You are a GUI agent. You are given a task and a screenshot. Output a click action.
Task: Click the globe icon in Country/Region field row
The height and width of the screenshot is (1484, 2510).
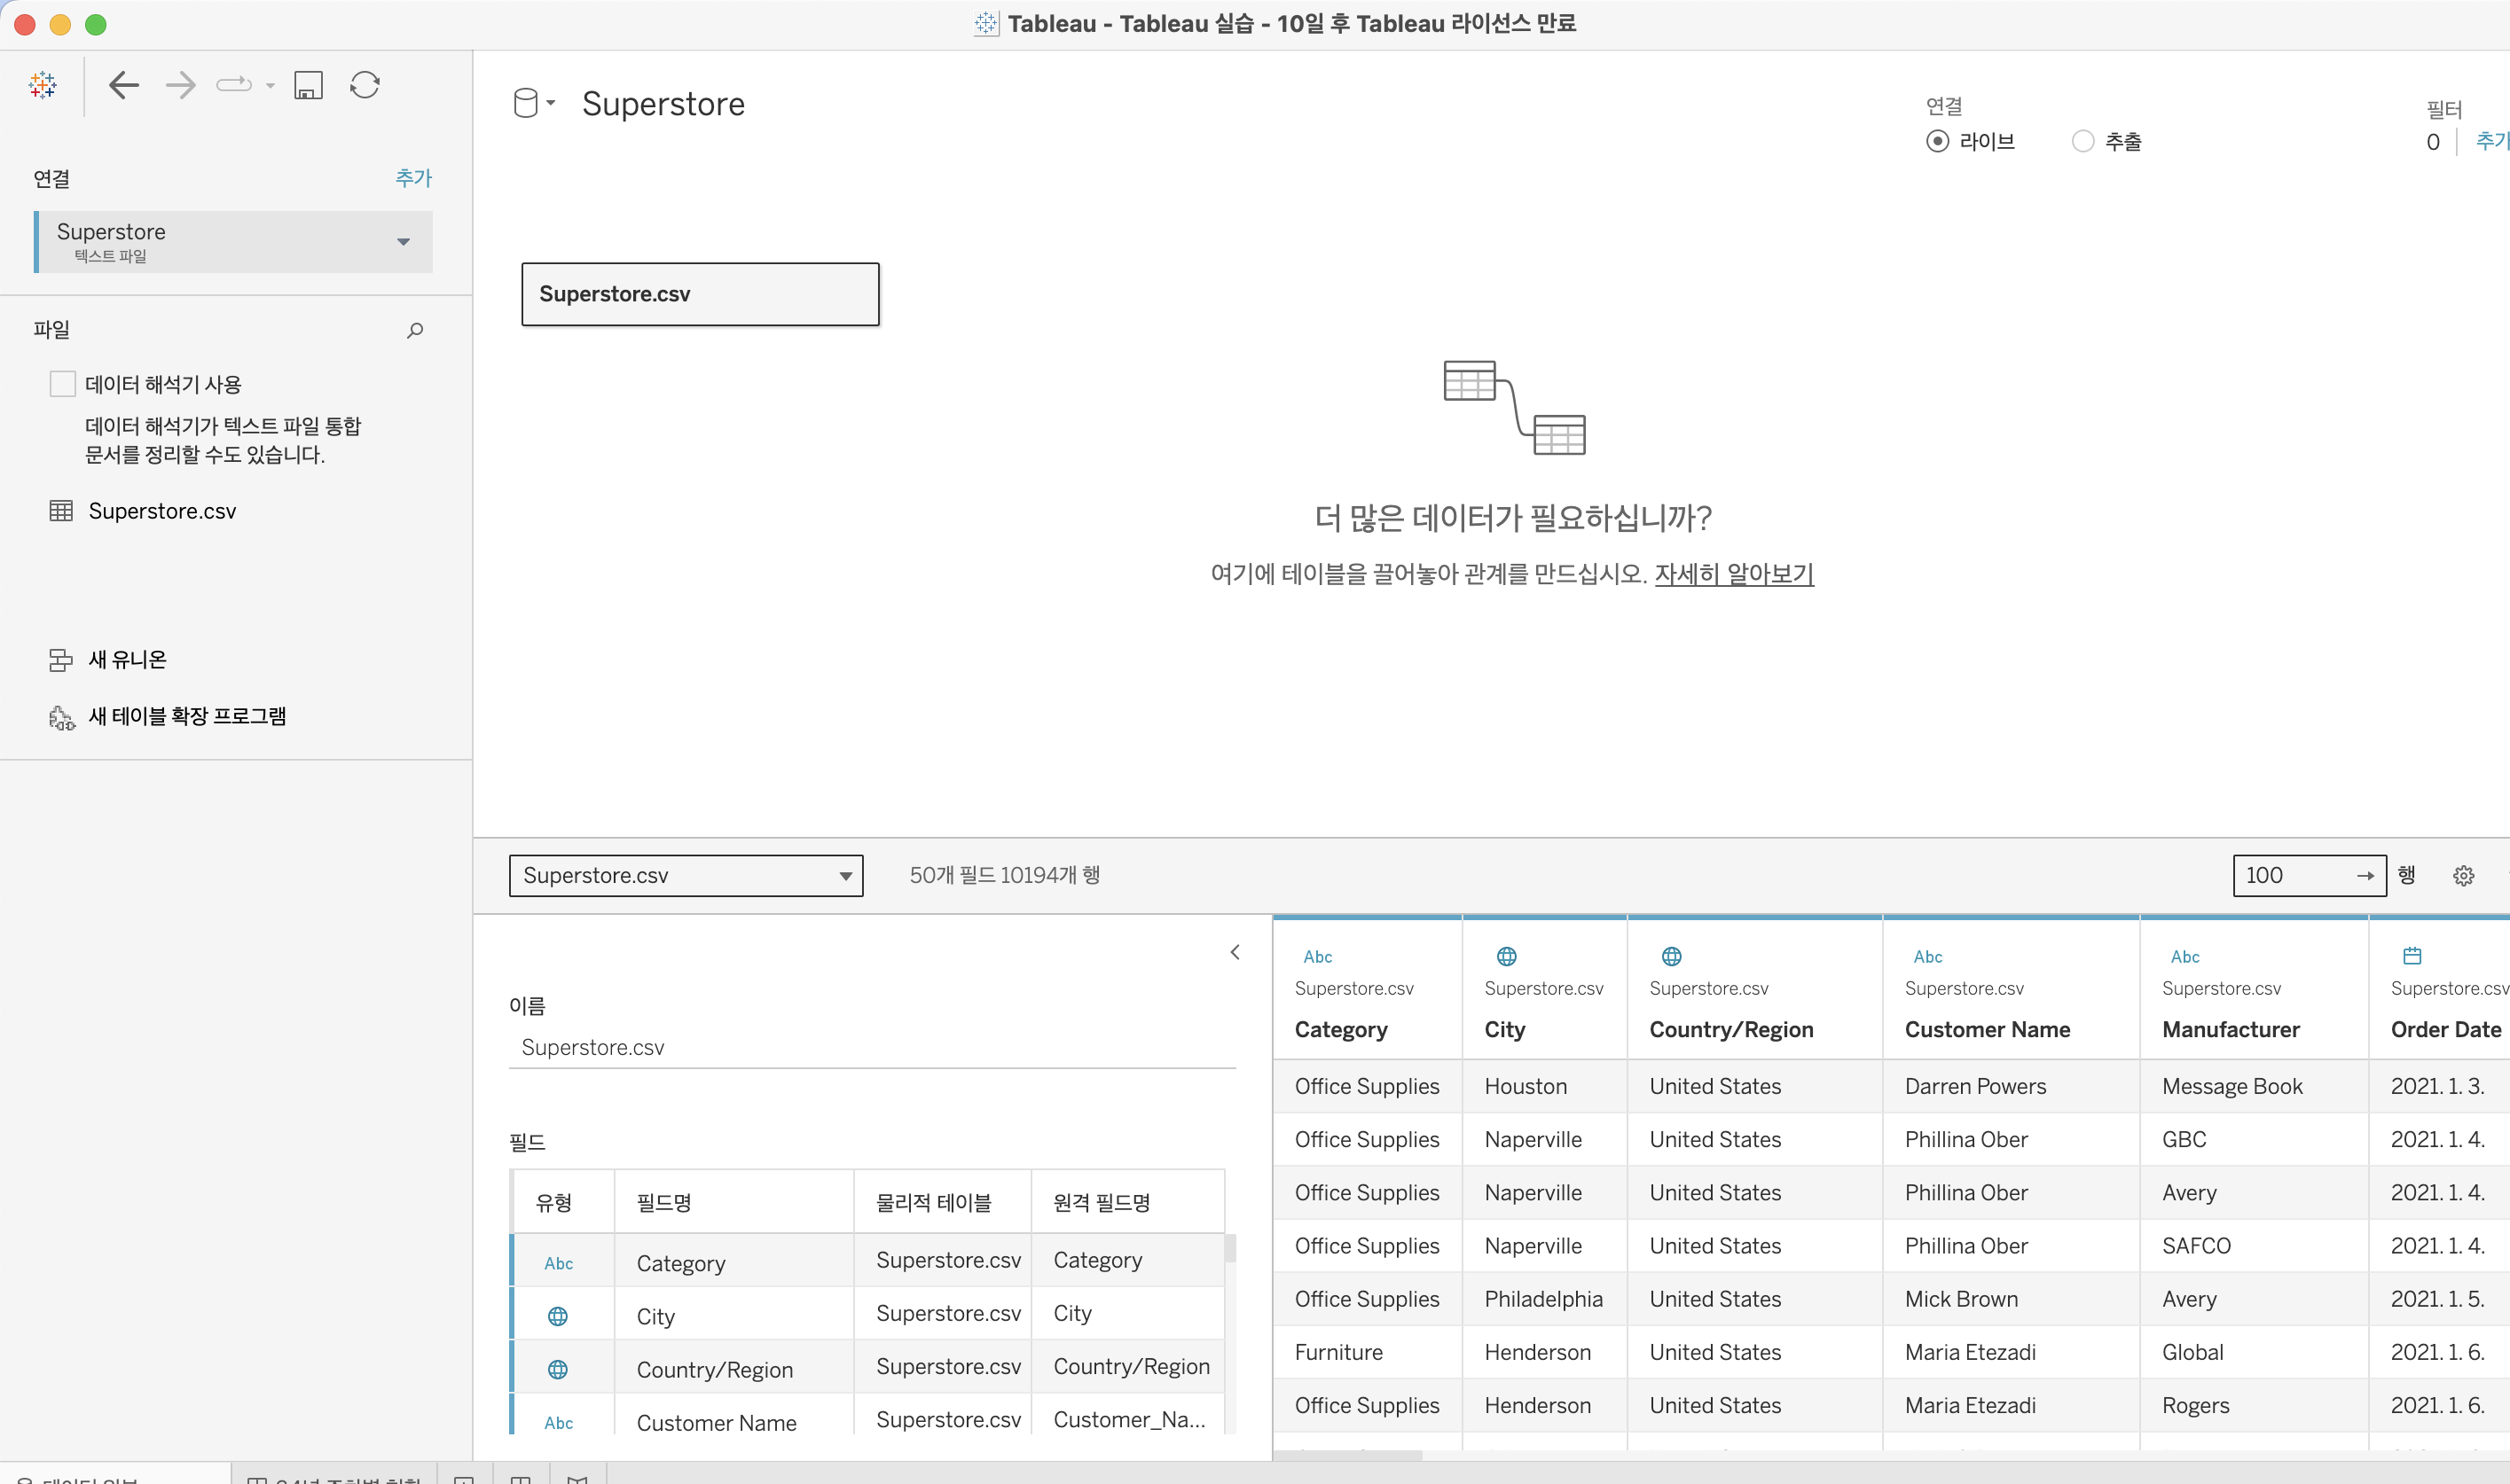click(558, 1370)
